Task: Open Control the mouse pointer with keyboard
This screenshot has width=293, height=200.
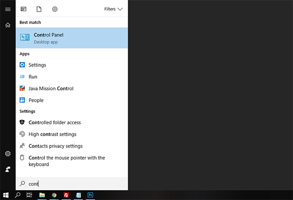Action: (x=72, y=161)
